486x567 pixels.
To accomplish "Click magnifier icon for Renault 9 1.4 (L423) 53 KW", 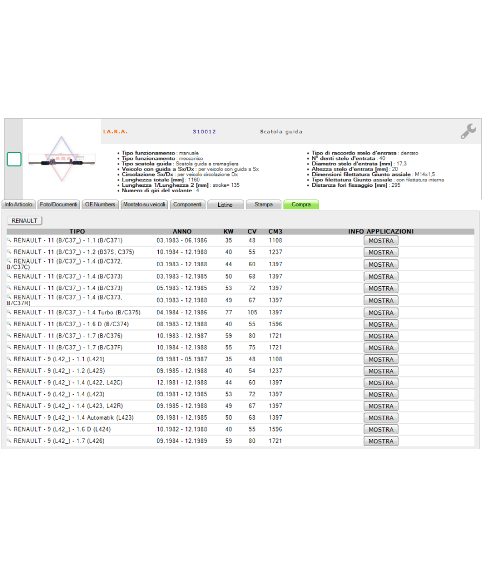I will pos(9,394).
